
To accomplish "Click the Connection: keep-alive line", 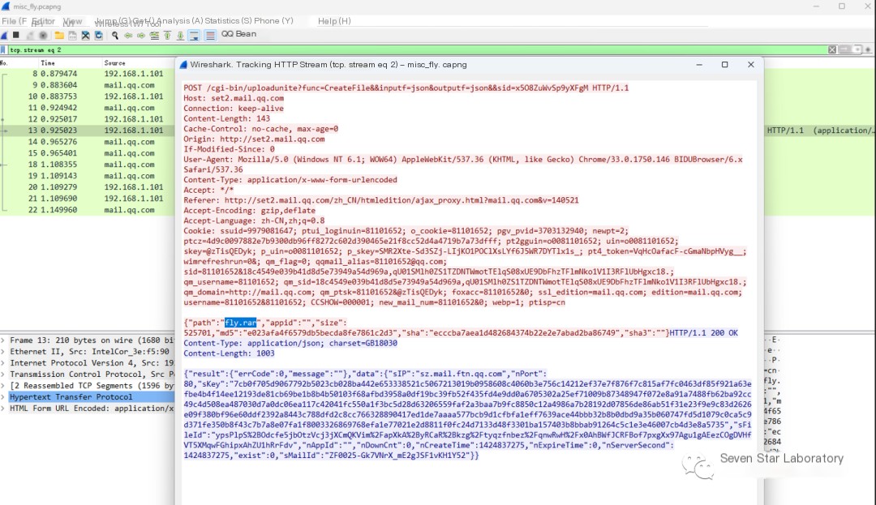I will coord(234,109).
